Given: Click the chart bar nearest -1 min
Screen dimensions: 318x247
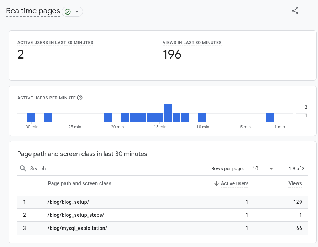Looking at the screenshot, I should pyautogui.click(x=270, y=118).
